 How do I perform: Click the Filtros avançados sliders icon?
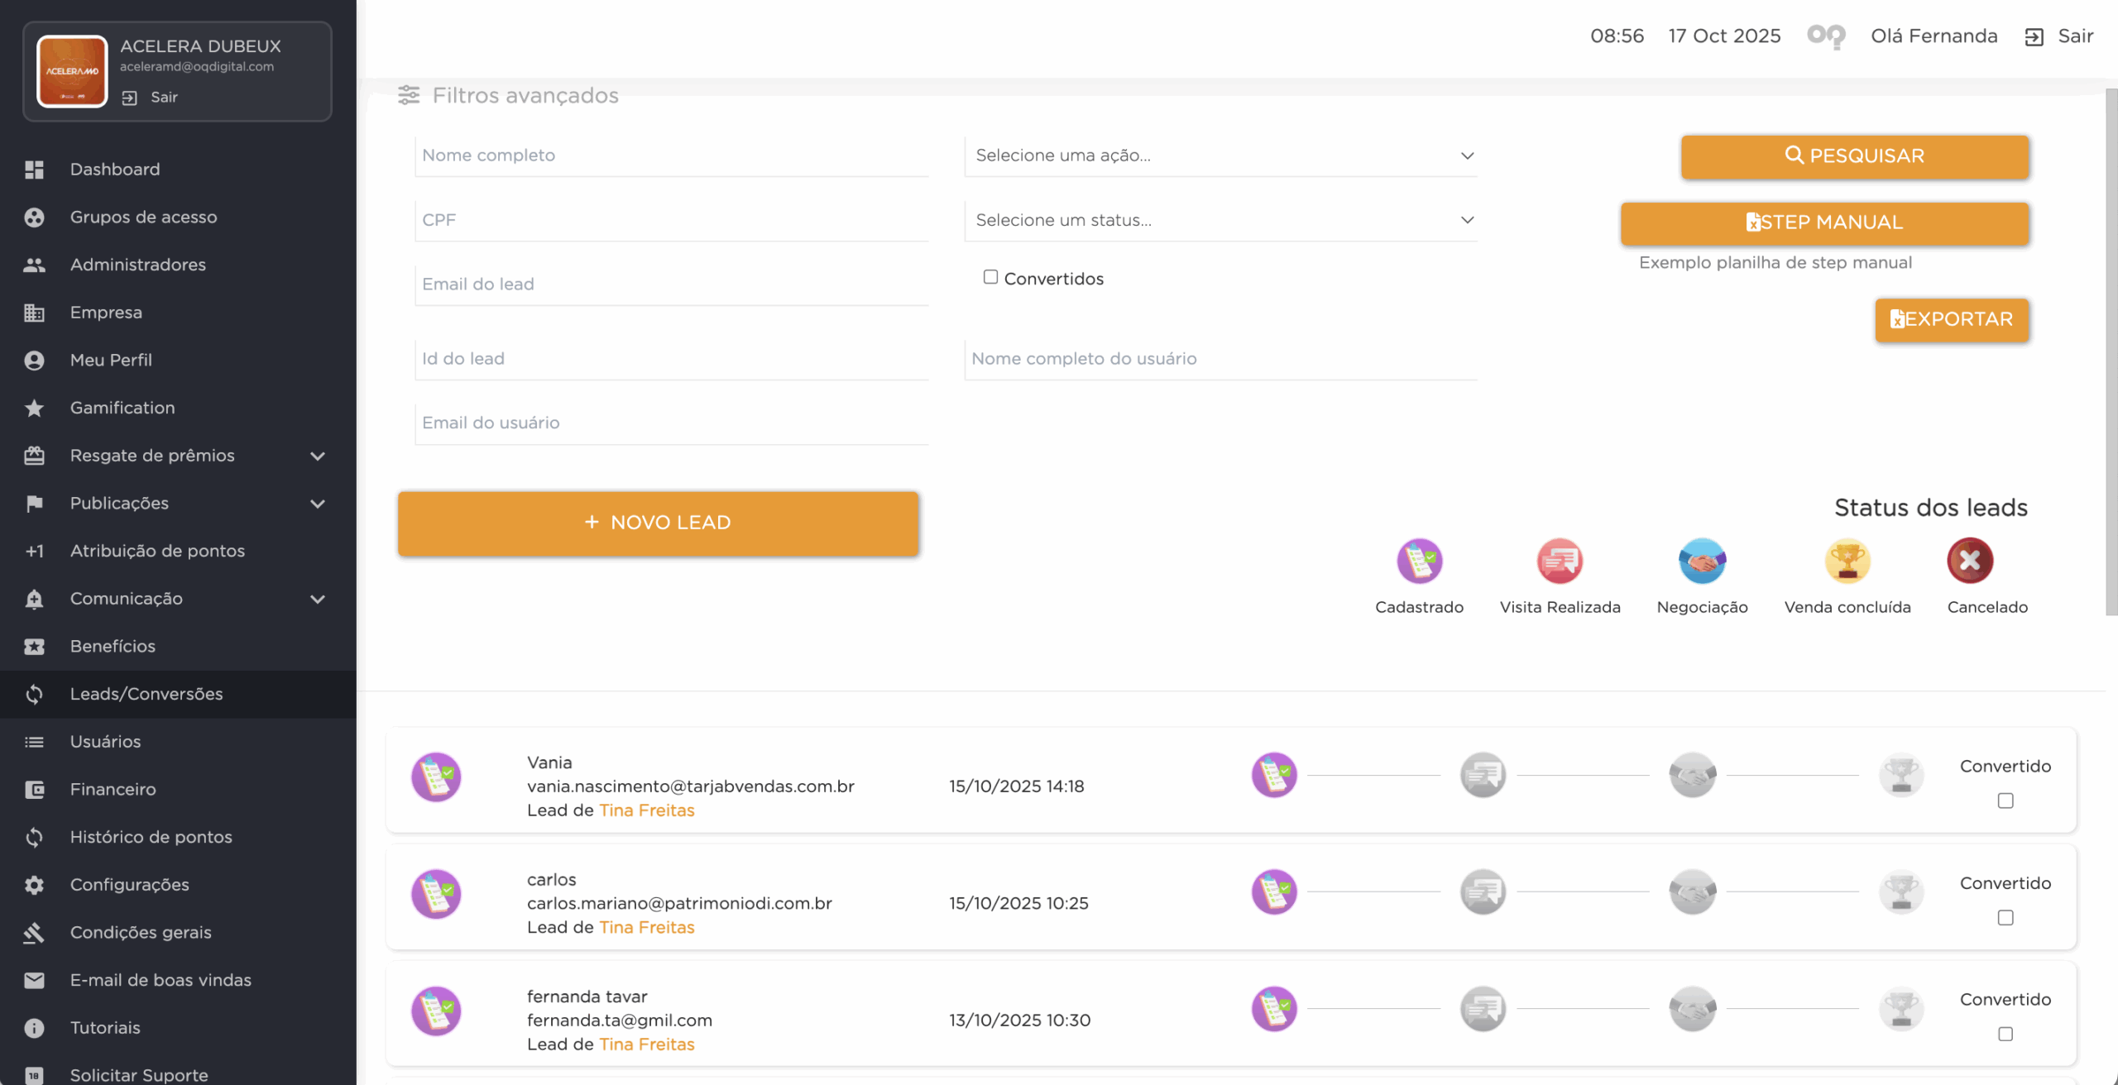coord(409,95)
